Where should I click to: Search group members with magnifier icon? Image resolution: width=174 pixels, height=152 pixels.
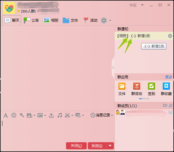click(x=170, y=106)
